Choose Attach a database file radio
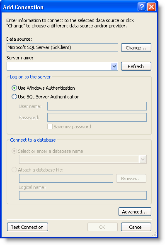This screenshot has height=245, width=165. point(14,170)
